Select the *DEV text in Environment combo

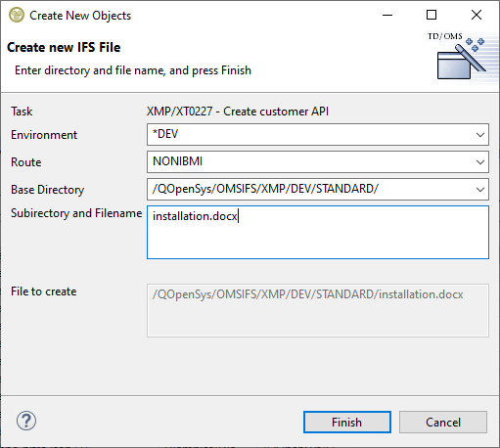click(165, 134)
